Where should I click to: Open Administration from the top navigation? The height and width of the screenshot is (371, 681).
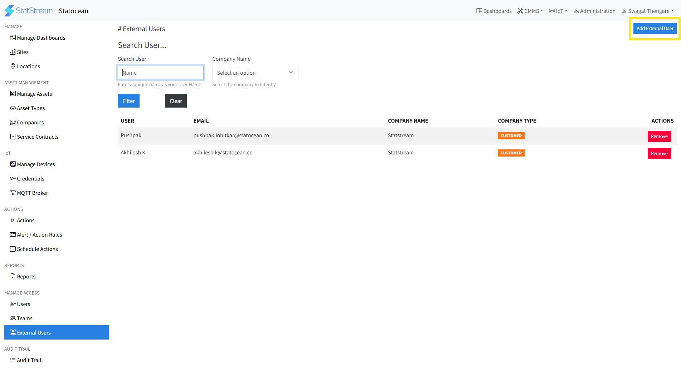pyautogui.click(x=594, y=11)
